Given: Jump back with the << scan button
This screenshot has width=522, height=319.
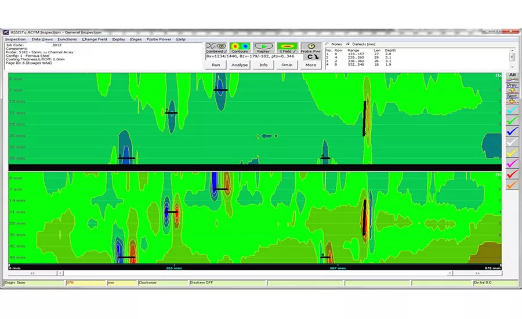Looking at the screenshot, I should coord(32,273).
